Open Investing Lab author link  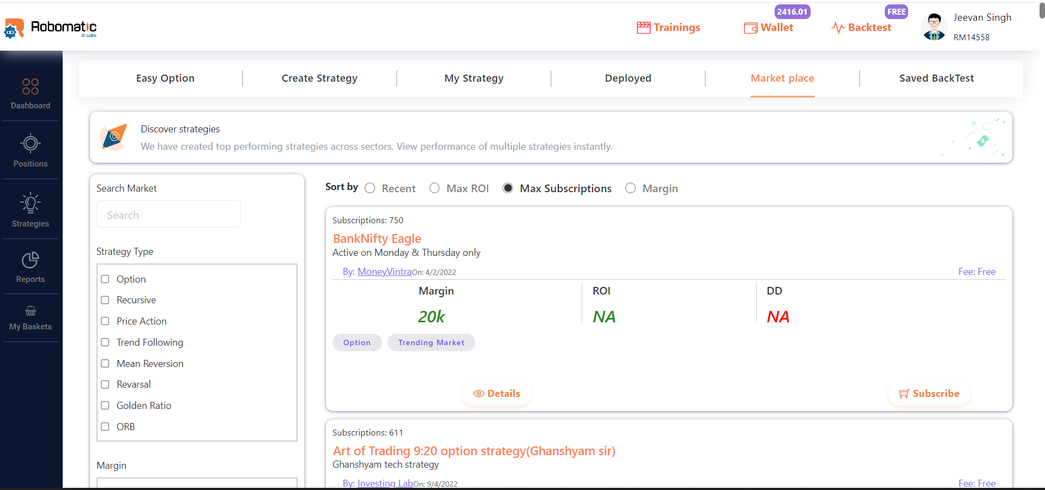click(385, 483)
